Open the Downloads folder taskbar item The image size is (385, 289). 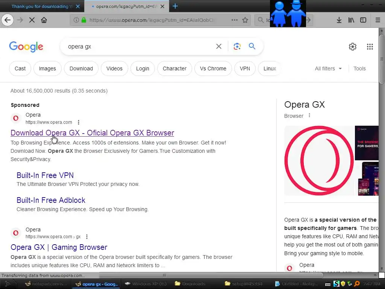pyautogui.click(x=190, y=284)
